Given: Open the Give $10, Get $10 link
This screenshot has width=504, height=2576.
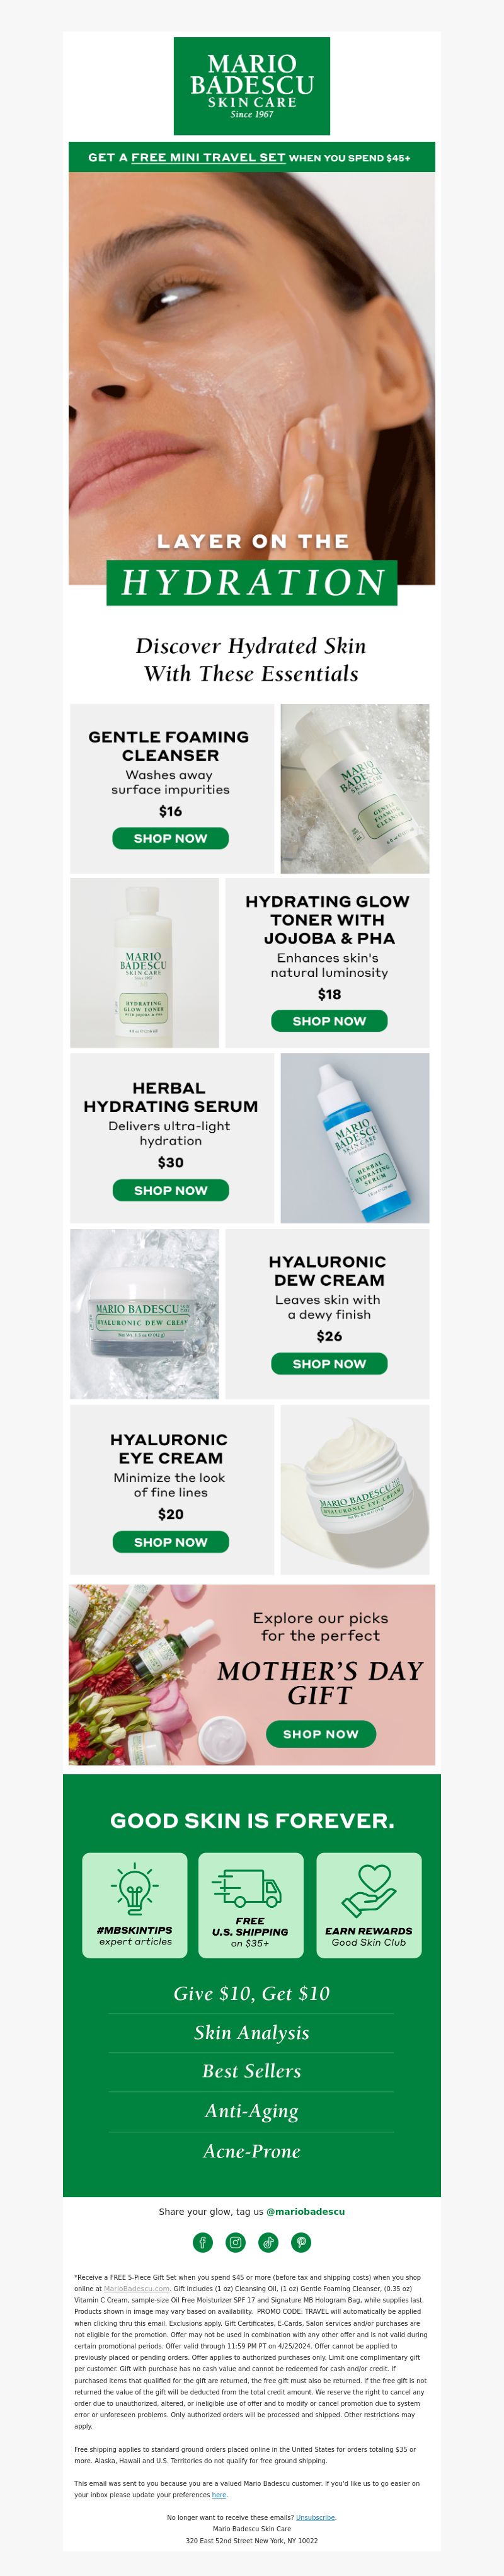Looking at the screenshot, I should pos(252,1993).
